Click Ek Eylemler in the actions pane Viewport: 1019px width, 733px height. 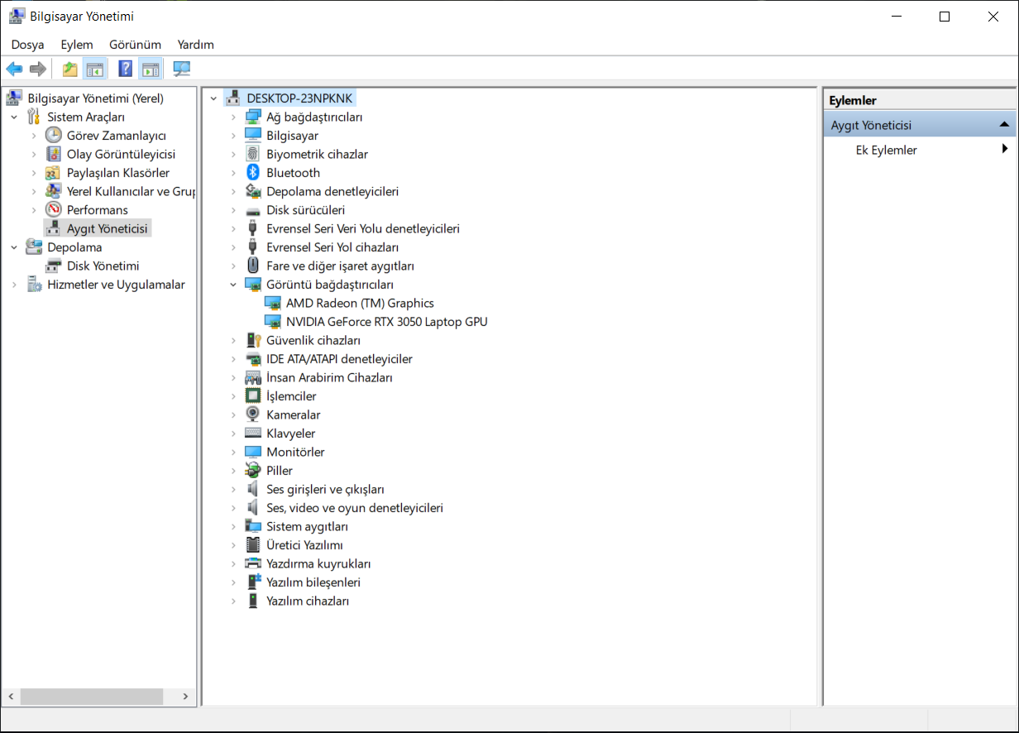point(886,150)
